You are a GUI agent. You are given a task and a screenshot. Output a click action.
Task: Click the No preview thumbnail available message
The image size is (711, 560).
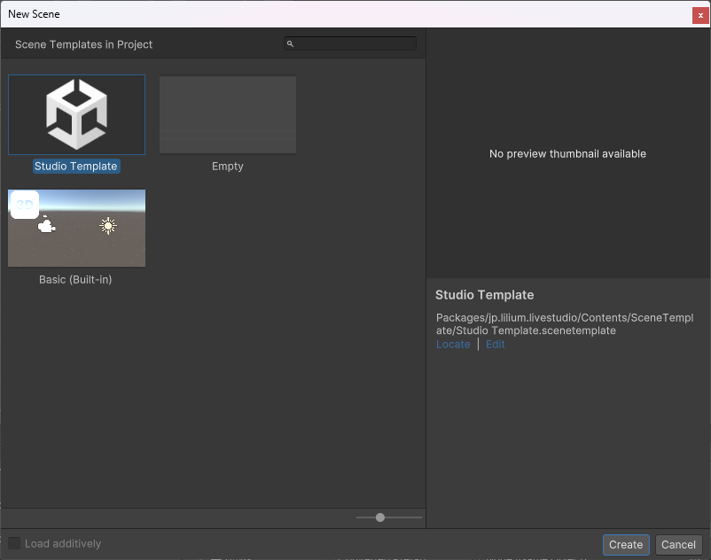pos(567,154)
